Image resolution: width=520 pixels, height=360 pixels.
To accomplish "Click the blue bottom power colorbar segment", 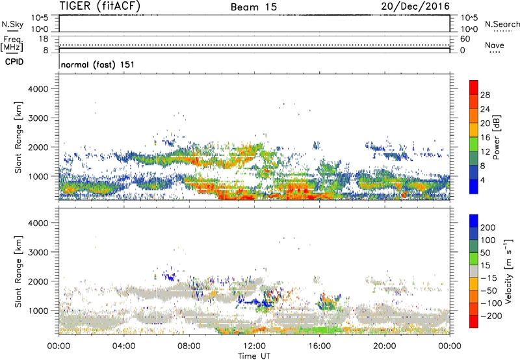I will tap(474, 186).
